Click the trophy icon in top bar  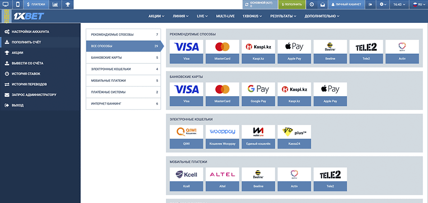click(x=68, y=4)
